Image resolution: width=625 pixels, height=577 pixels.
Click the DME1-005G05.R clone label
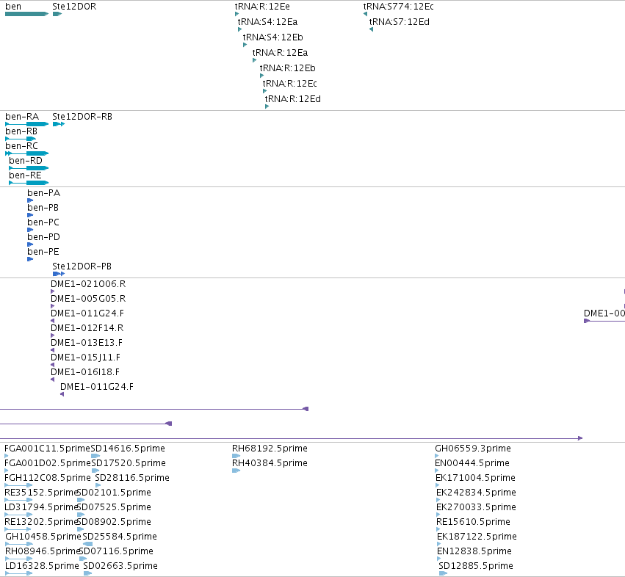(88, 299)
